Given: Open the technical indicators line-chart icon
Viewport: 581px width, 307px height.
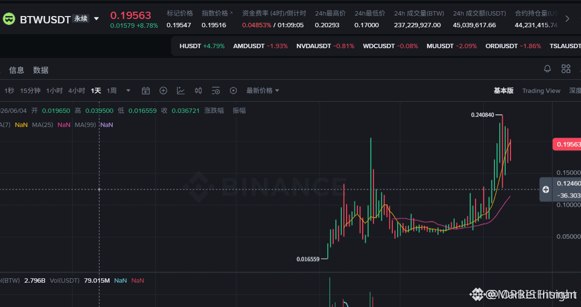Looking at the screenshot, I should [181, 90].
